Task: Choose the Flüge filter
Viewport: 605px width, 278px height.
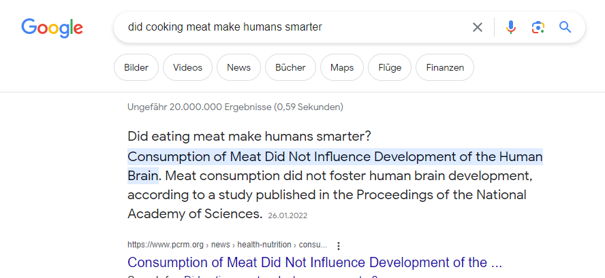Action: pyautogui.click(x=390, y=67)
